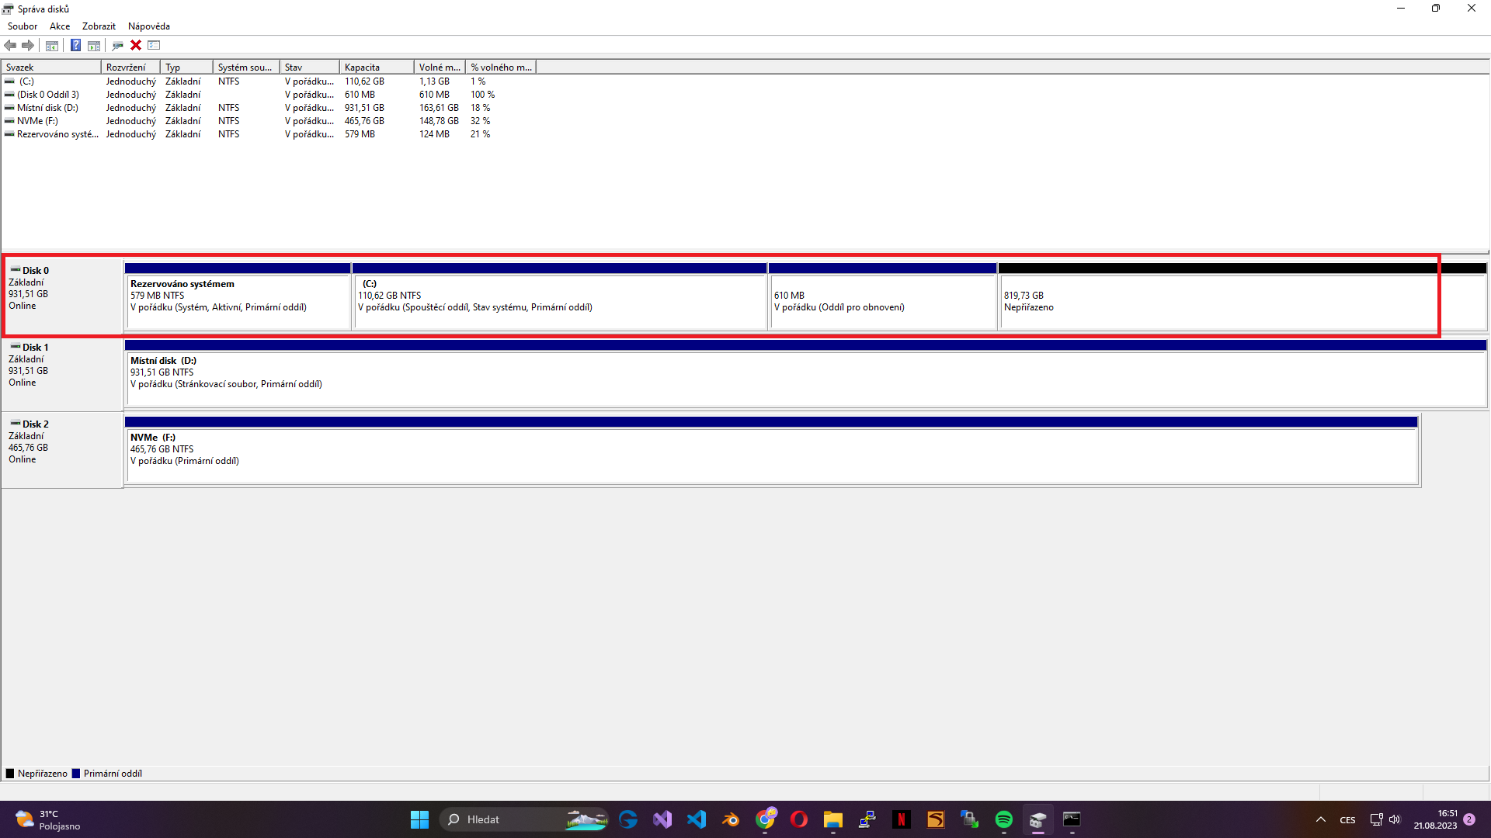Open Spotify from the taskbar
This screenshot has height=838, width=1491.
pyautogui.click(x=1003, y=819)
